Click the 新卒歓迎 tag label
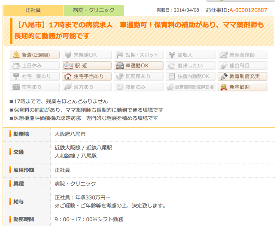Image resolution: width=279 pixels, height=226 pixels. [x=240, y=87]
